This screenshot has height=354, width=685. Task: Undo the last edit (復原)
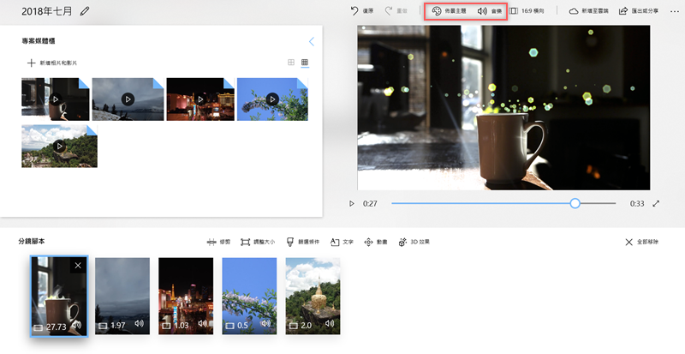[361, 11]
